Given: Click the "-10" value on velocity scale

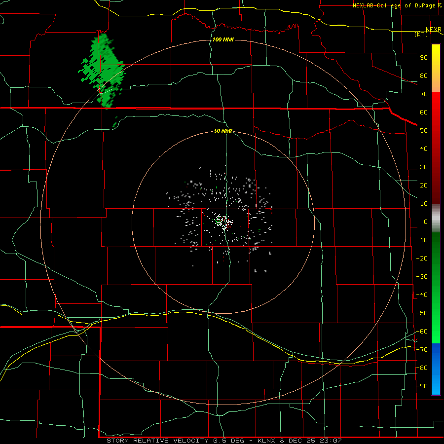Looking at the screenshot, I should [x=422, y=240].
